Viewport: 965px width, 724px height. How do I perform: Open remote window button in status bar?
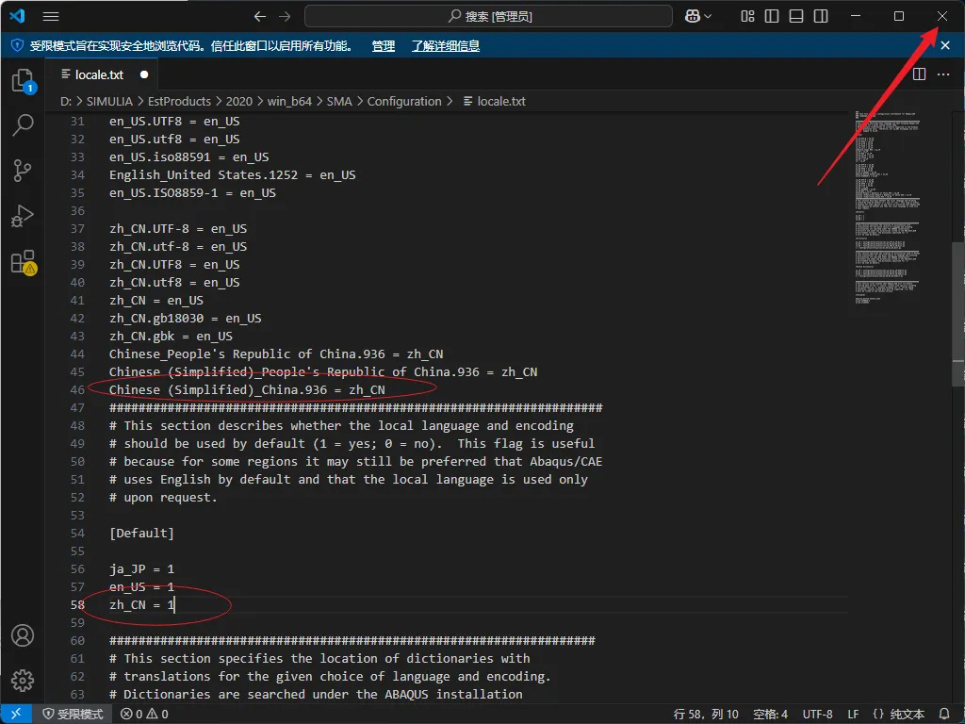point(16,715)
